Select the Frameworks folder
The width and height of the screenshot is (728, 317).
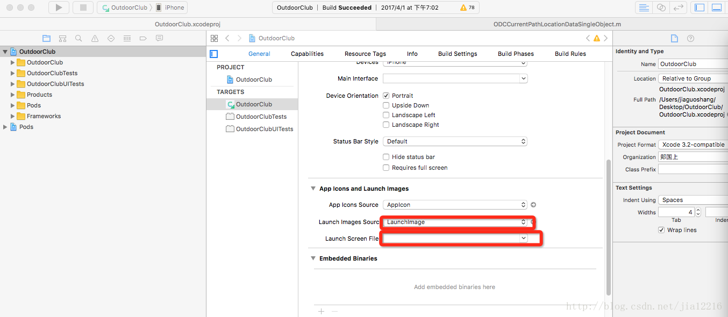[44, 116]
